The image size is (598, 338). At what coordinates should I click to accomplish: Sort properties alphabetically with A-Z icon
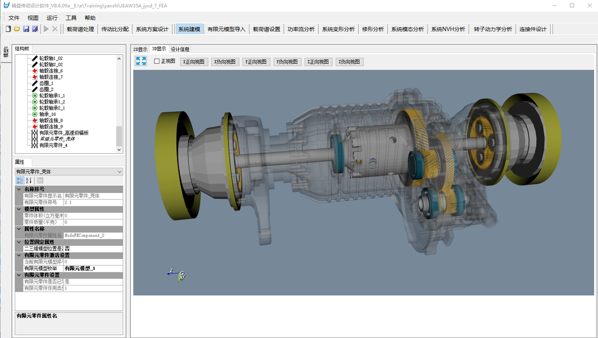[29, 180]
